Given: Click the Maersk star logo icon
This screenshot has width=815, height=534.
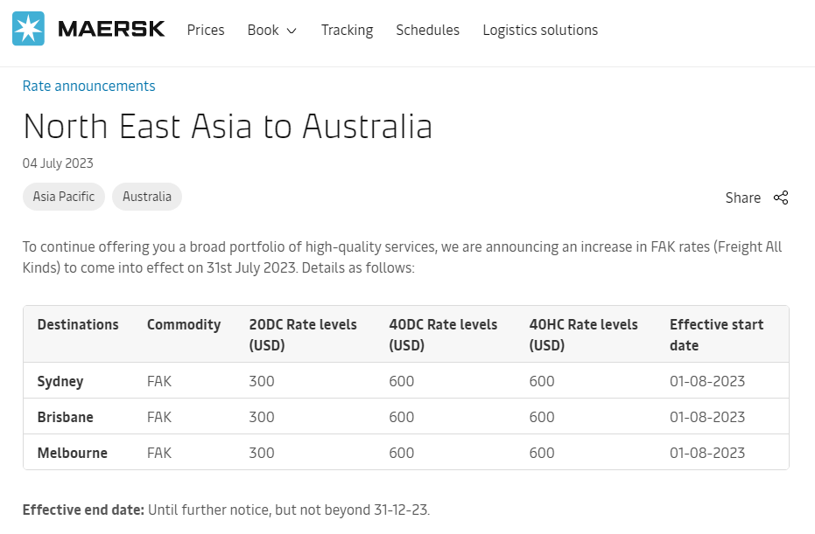Looking at the screenshot, I should (28, 29).
